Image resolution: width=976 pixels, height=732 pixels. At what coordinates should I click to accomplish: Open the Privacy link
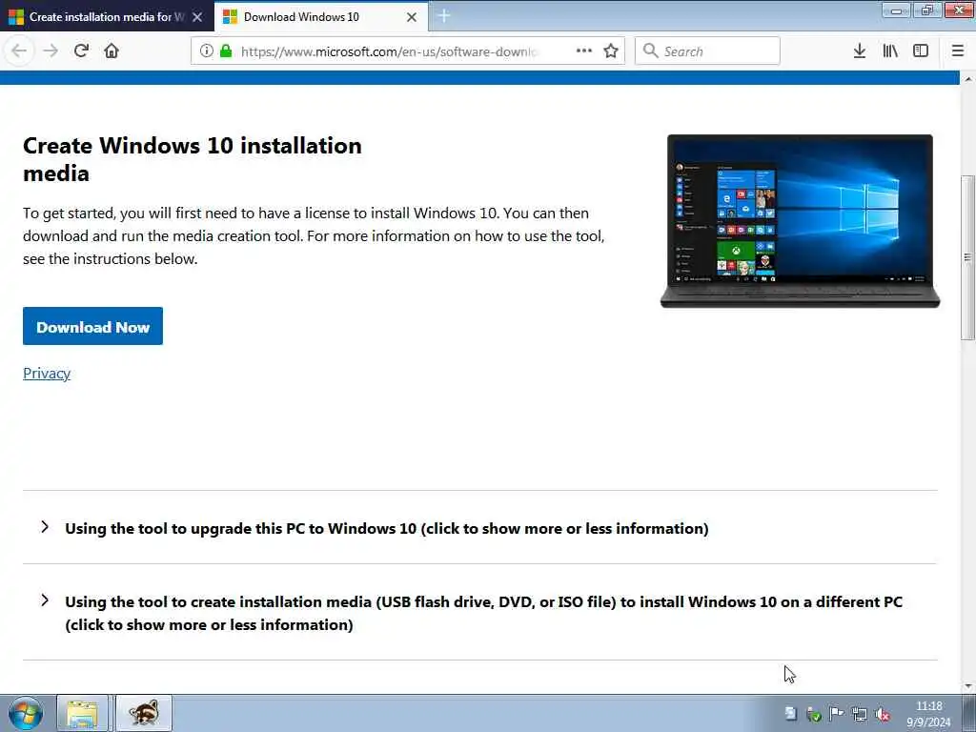[47, 374]
